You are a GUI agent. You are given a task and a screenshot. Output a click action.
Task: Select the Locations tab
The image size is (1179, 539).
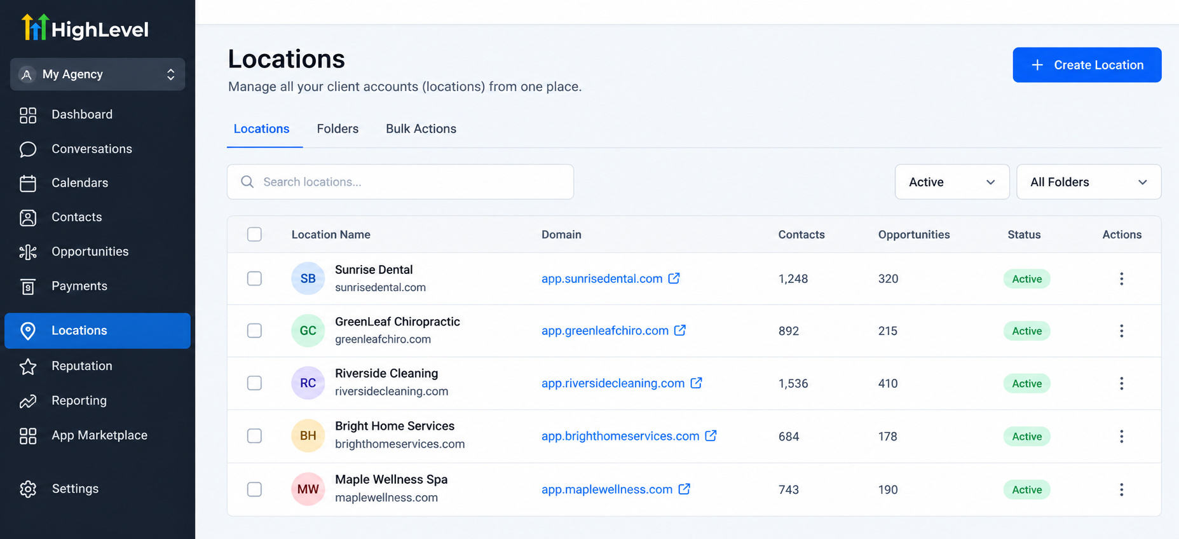pos(262,129)
